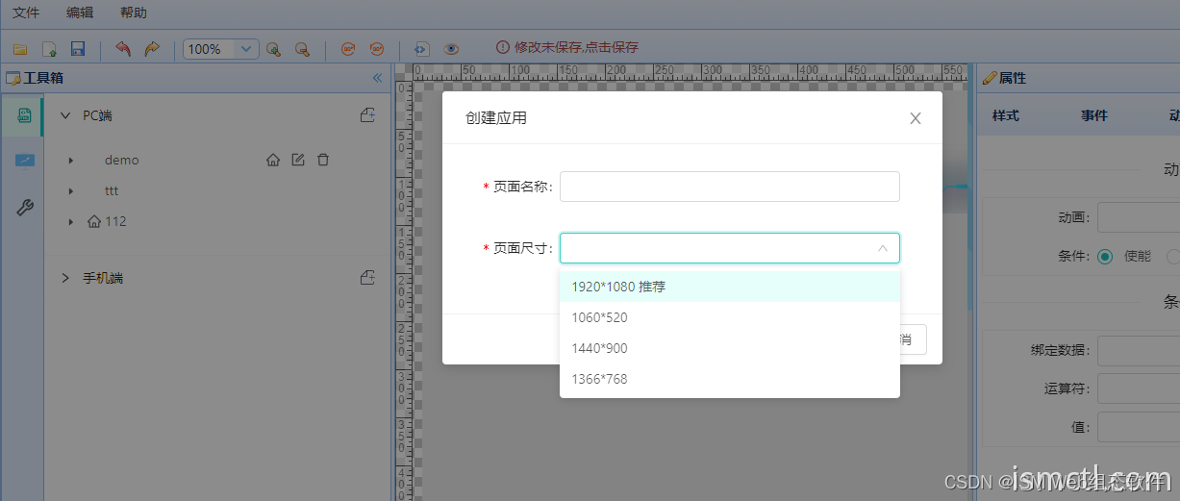Click the 页面名称 input field

click(730, 187)
